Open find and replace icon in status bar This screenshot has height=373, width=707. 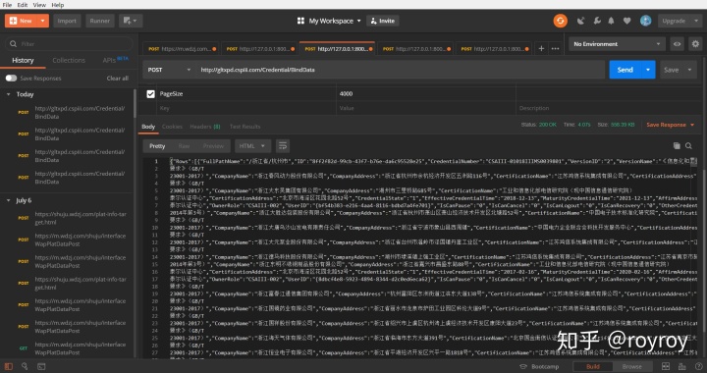25,367
